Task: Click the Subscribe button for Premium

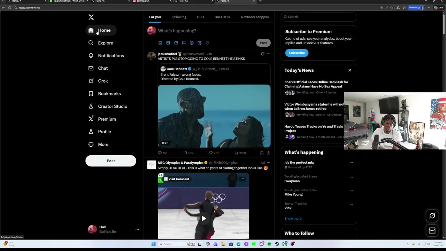Action: click(x=297, y=53)
